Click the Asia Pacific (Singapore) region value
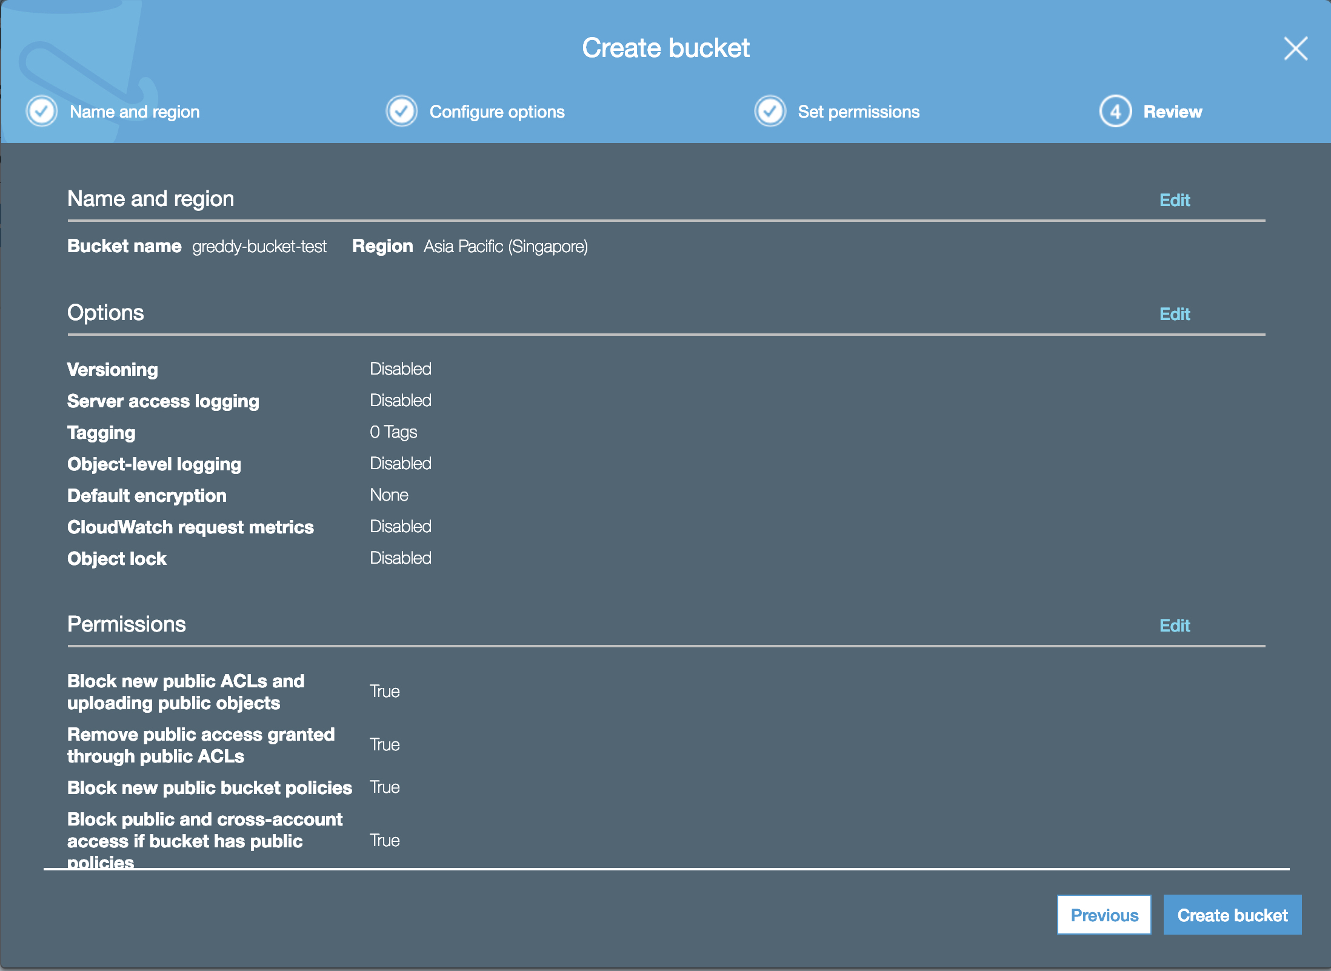The image size is (1331, 971). click(505, 247)
